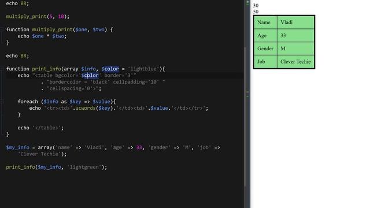Click the 'lightgreen' argument string

tap(84, 167)
